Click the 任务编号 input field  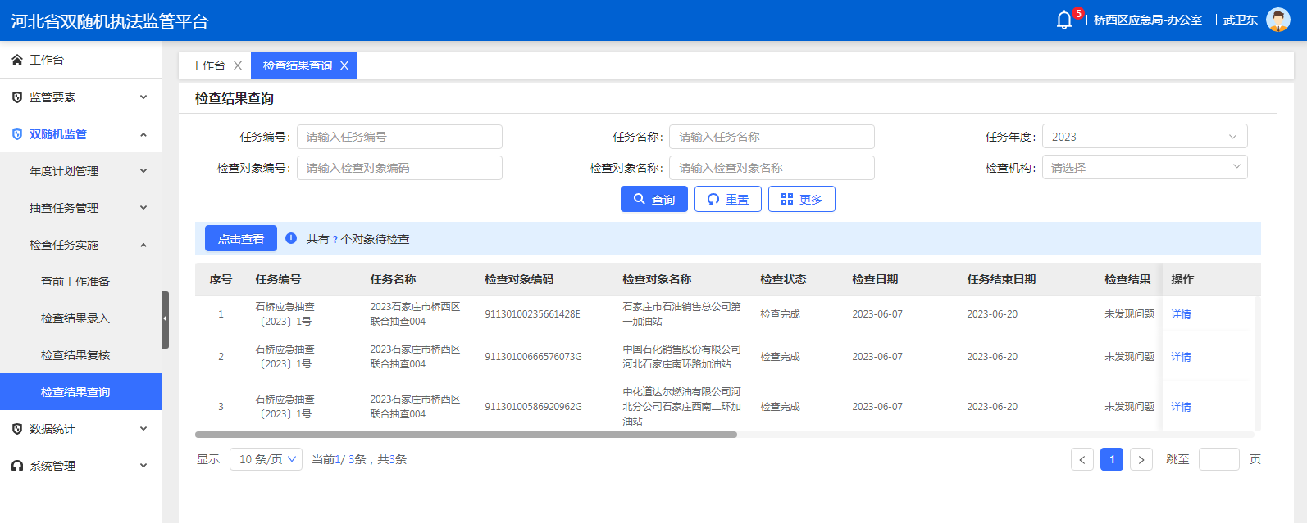pyautogui.click(x=399, y=137)
